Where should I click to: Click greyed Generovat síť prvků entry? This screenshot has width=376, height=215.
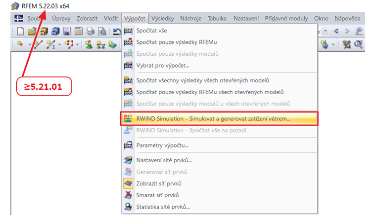click(x=220, y=172)
